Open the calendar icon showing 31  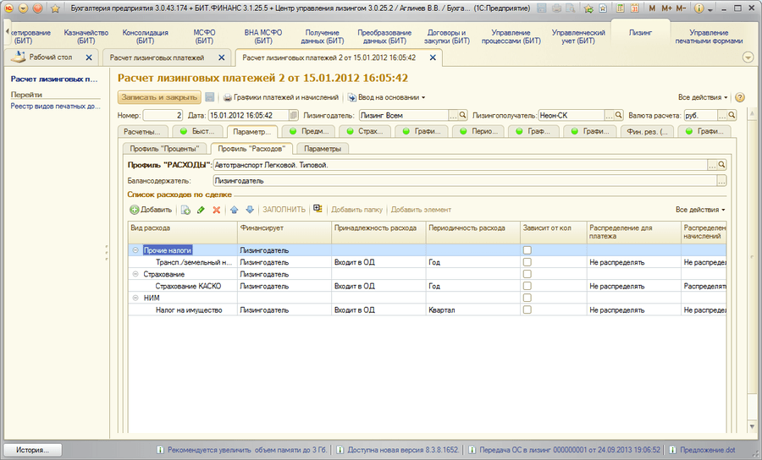click(635, 8)
